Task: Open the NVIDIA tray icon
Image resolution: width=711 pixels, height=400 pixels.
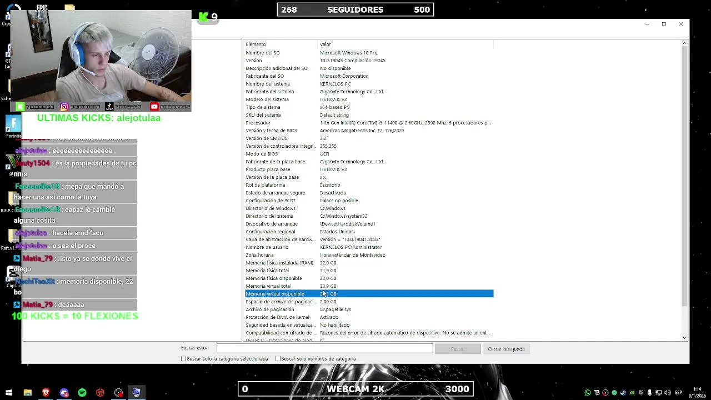Action: click(x=631, y=393)
